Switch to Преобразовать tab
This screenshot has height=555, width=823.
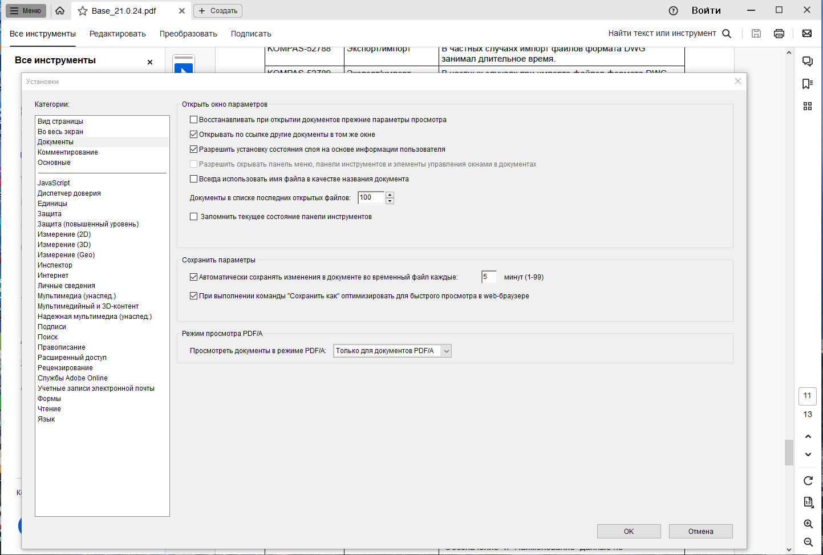tap(188, 34)
